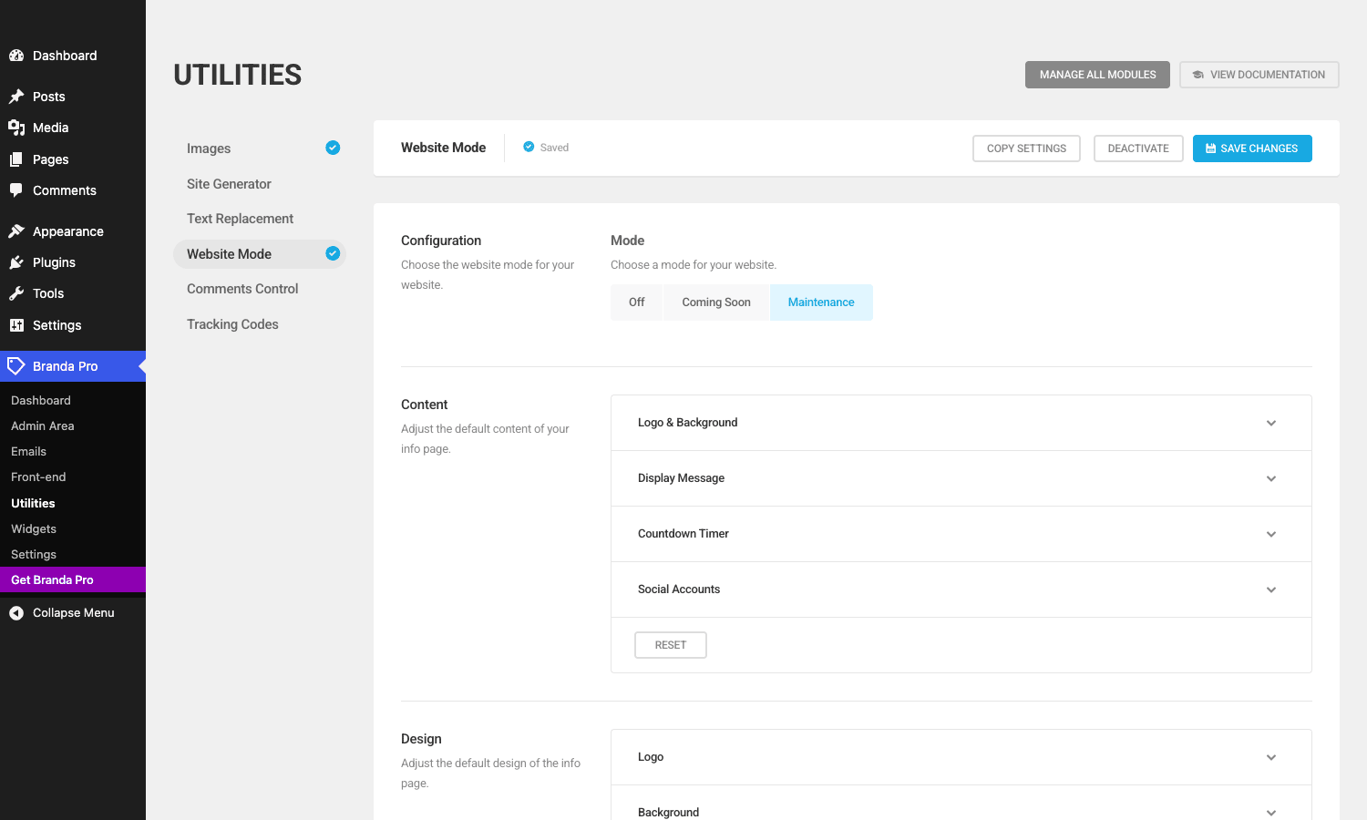Click the Pages icon in sidebar
This screenshot has width=1367, height=820.
pos(16,159)
